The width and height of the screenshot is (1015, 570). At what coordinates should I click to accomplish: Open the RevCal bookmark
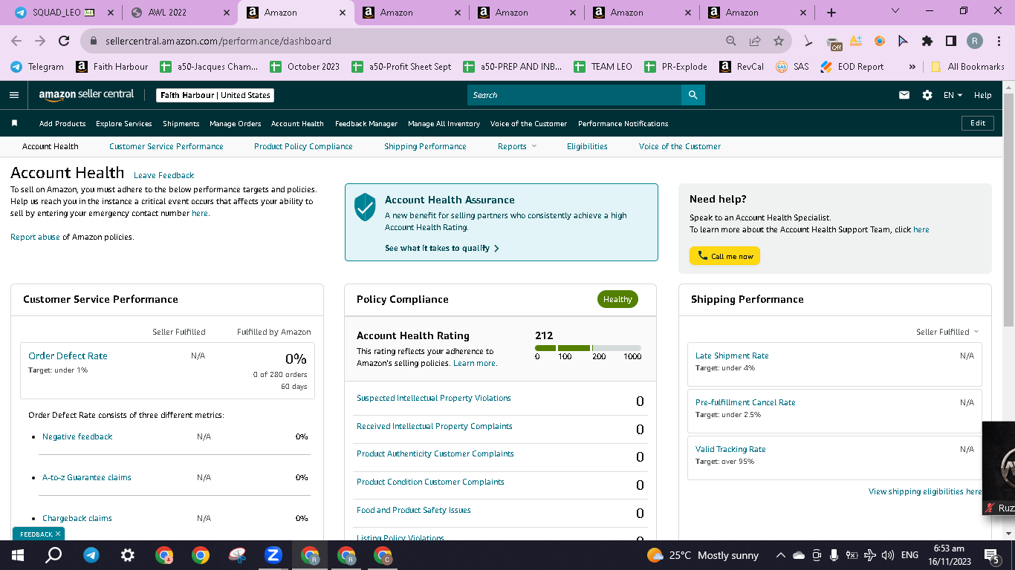click(x=742, y=67)
